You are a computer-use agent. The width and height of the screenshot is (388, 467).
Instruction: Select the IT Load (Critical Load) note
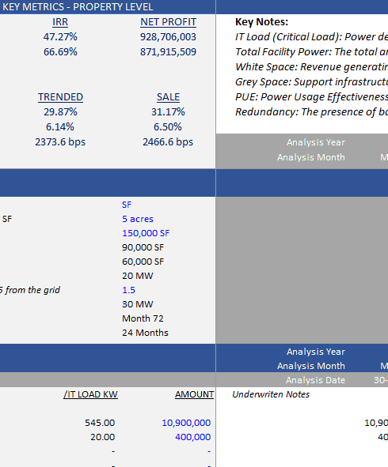pyautogui.click(x=311, y=37)
